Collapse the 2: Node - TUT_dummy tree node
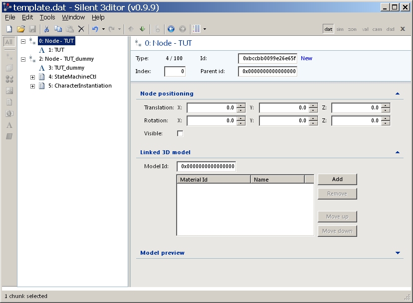This screenshot has width=413, height=303. pos(23,59)
